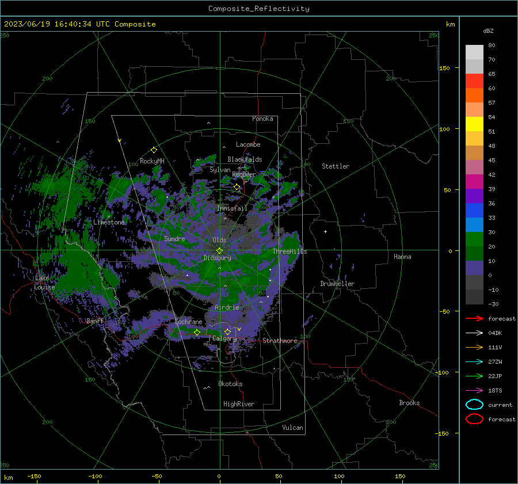Click the Airdrie city label
Image resolution: width=518 pixels, height=484 pixels.
227,307
